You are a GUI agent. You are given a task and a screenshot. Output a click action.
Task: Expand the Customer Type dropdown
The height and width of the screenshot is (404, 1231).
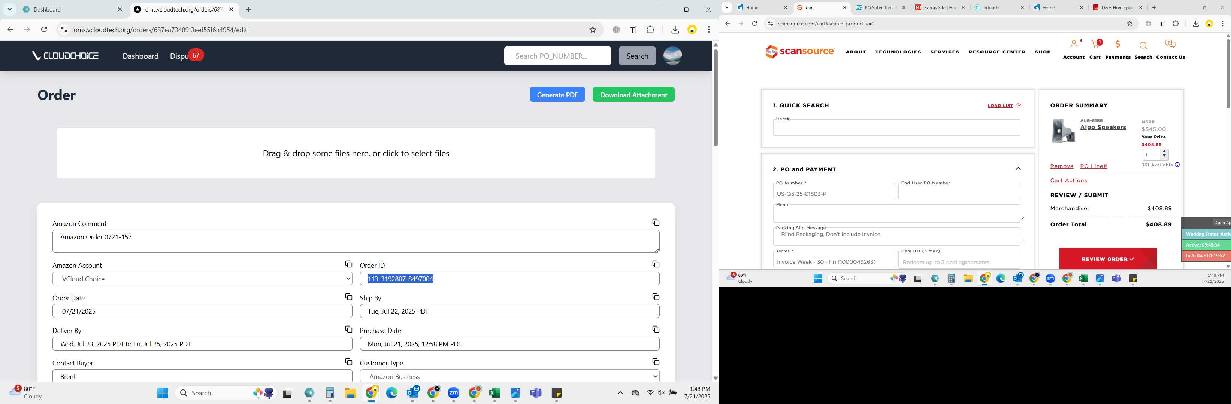click(509, 376)
